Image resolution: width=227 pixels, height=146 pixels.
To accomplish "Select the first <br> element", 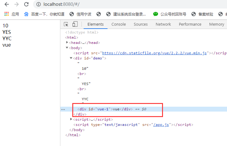I will tap(82, 74).
